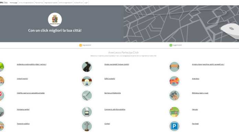239x132 pixels.
Task: Open the Commercio, attività produttive link
Action: pos(115,109)
